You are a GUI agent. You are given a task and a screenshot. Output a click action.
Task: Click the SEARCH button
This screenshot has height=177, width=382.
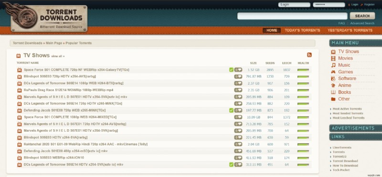click(x=362, y=16)
